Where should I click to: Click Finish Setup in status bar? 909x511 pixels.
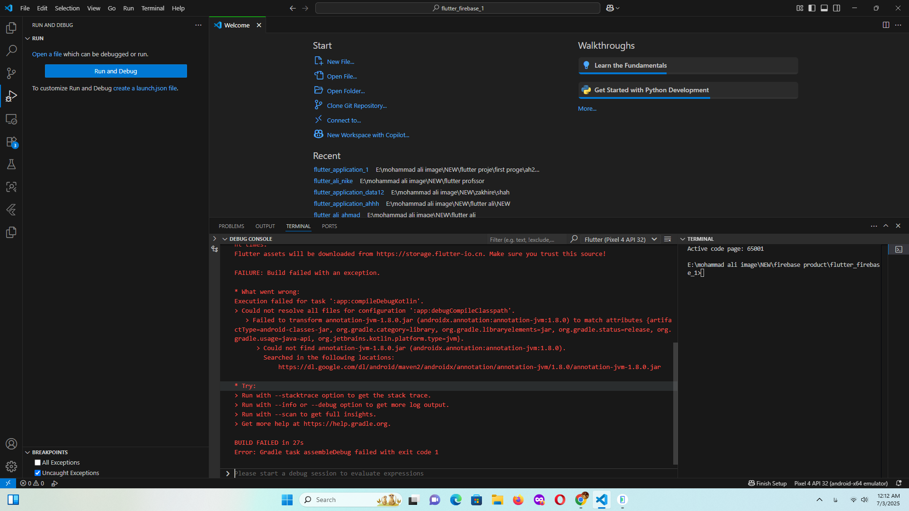coord(767,483)
